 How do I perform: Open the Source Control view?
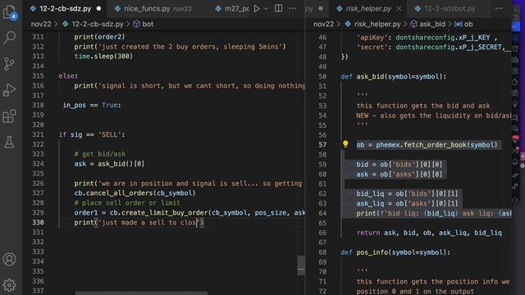pos(9,64)
